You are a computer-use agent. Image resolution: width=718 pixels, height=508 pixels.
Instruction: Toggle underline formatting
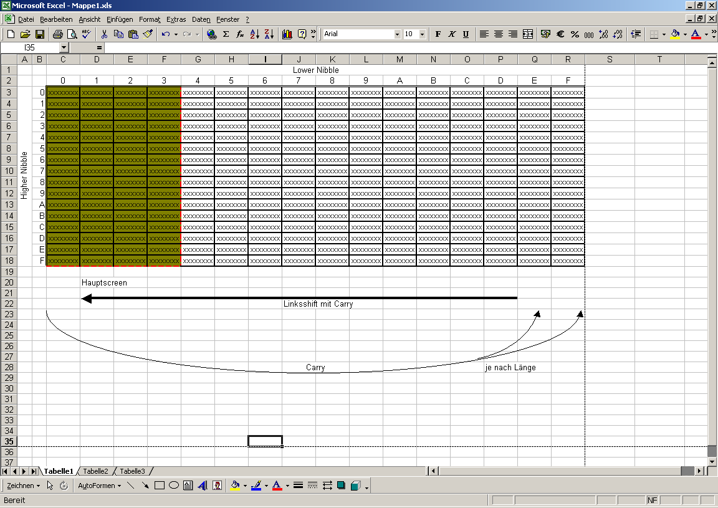[x=466, y=34]
